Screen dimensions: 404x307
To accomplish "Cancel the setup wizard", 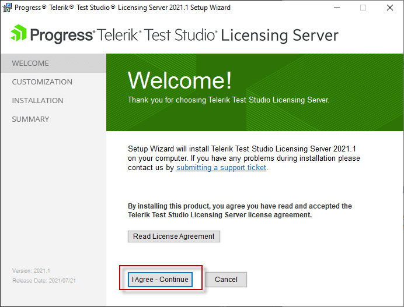I will 226,280.
